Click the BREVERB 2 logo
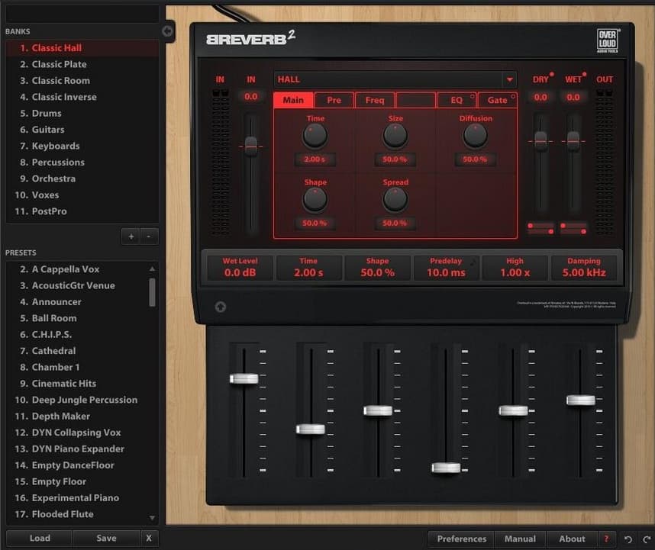655x550 pixels. [x=250, y=38]
